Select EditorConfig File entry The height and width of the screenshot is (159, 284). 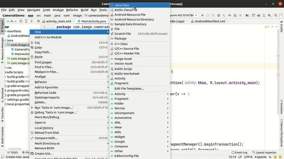coord(140,156)
